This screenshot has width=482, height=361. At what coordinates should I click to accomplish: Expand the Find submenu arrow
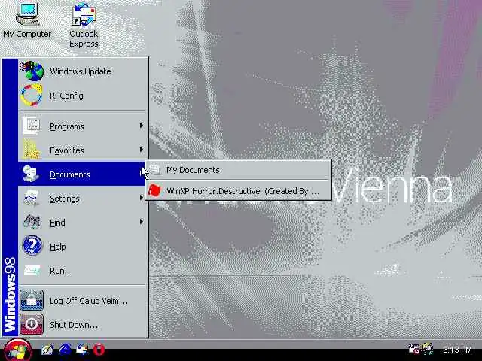[x=141, y=221]
